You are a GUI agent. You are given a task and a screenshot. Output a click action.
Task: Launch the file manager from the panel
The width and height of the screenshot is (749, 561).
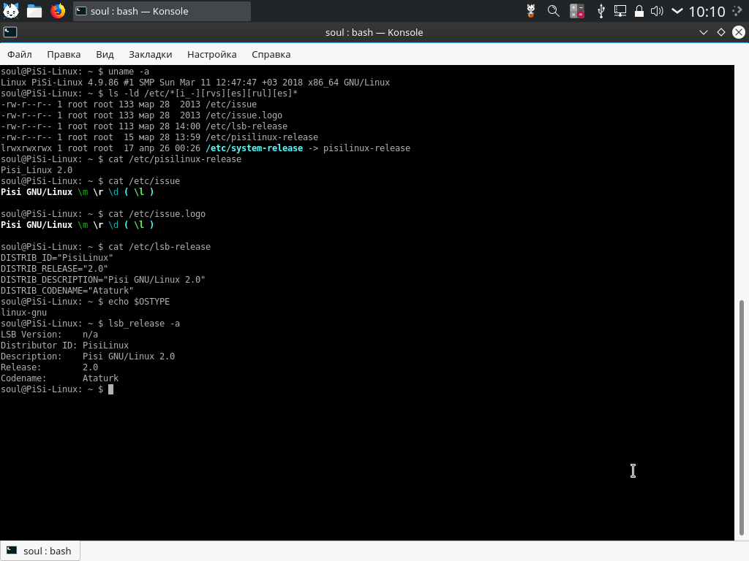coord(34,11)
